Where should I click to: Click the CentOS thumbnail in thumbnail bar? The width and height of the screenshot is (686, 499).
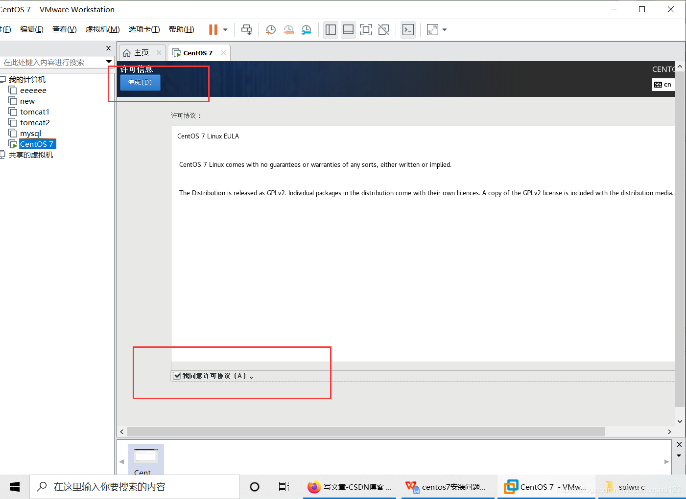pyautogui.click(x=145, y=459)
